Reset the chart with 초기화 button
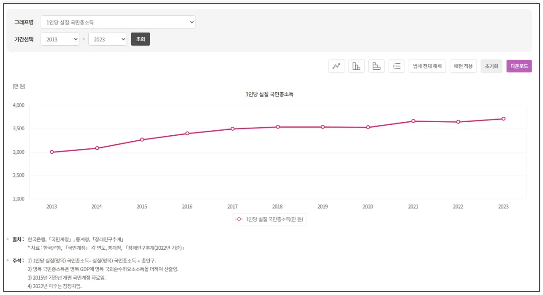Image resolution: width=543 pixels, height=295 pixels. [491, 66]
